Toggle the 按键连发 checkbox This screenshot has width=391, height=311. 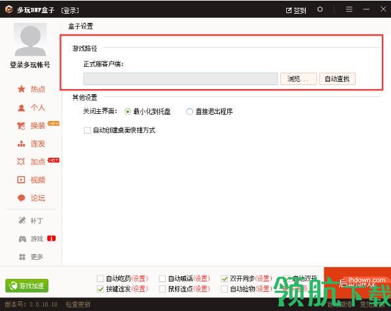(x=100, y=289)
